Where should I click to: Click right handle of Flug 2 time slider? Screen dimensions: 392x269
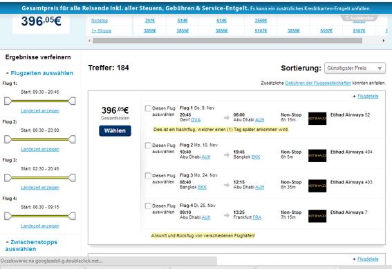coord(72,139)
